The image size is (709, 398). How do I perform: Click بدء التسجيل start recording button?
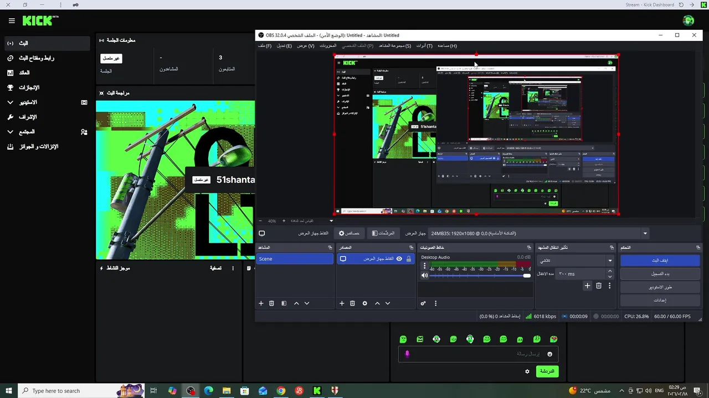pyautogui.click(x=659, y=274)
